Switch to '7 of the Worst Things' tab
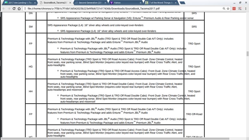 (x=161, y=3)
